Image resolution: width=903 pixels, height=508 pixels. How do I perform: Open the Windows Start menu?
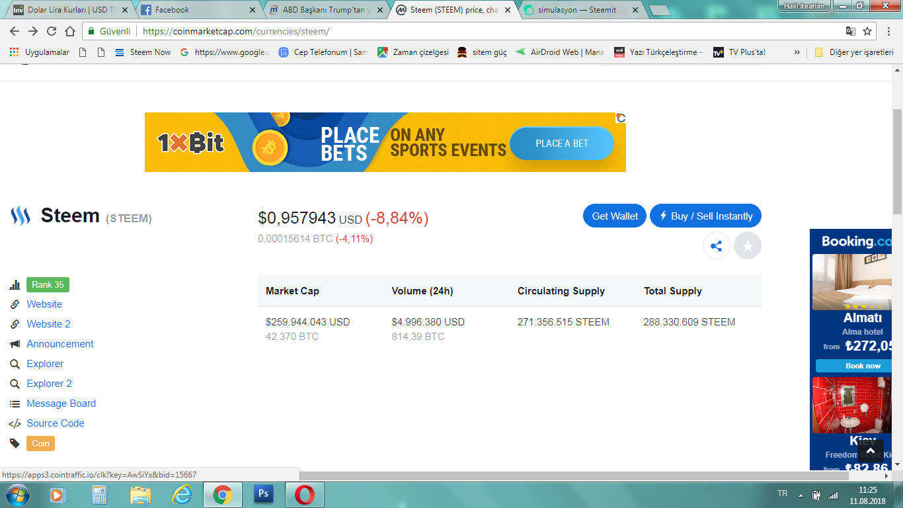tap(17, 494)
